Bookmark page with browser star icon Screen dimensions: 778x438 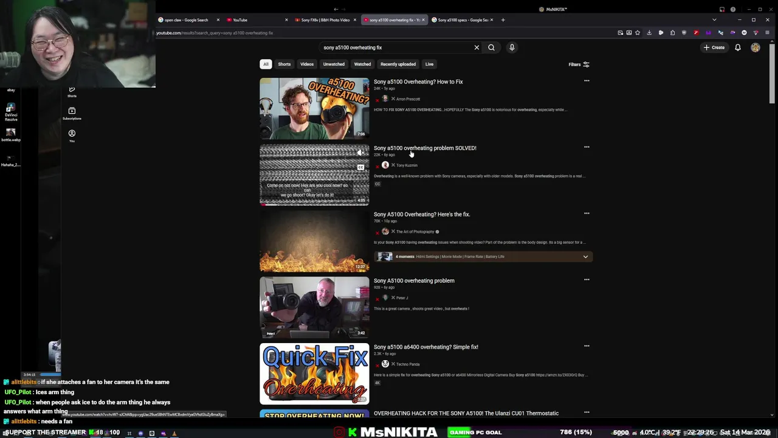coord(638,33)
